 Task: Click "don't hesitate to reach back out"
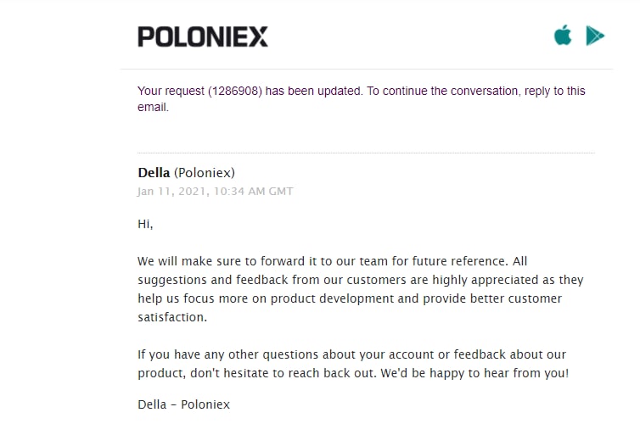pyautogui.click(x=282, y=373)
